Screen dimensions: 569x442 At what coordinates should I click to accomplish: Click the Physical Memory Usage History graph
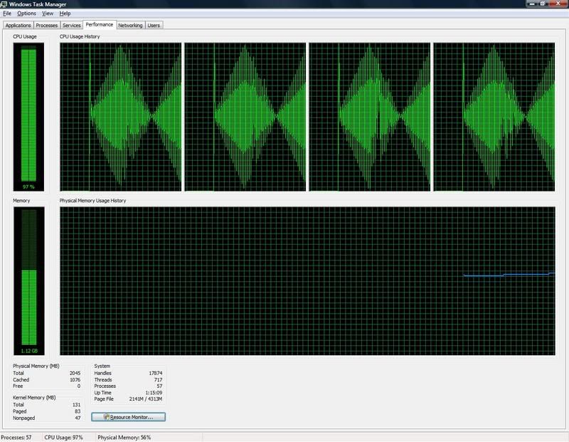tap(307, 281)
